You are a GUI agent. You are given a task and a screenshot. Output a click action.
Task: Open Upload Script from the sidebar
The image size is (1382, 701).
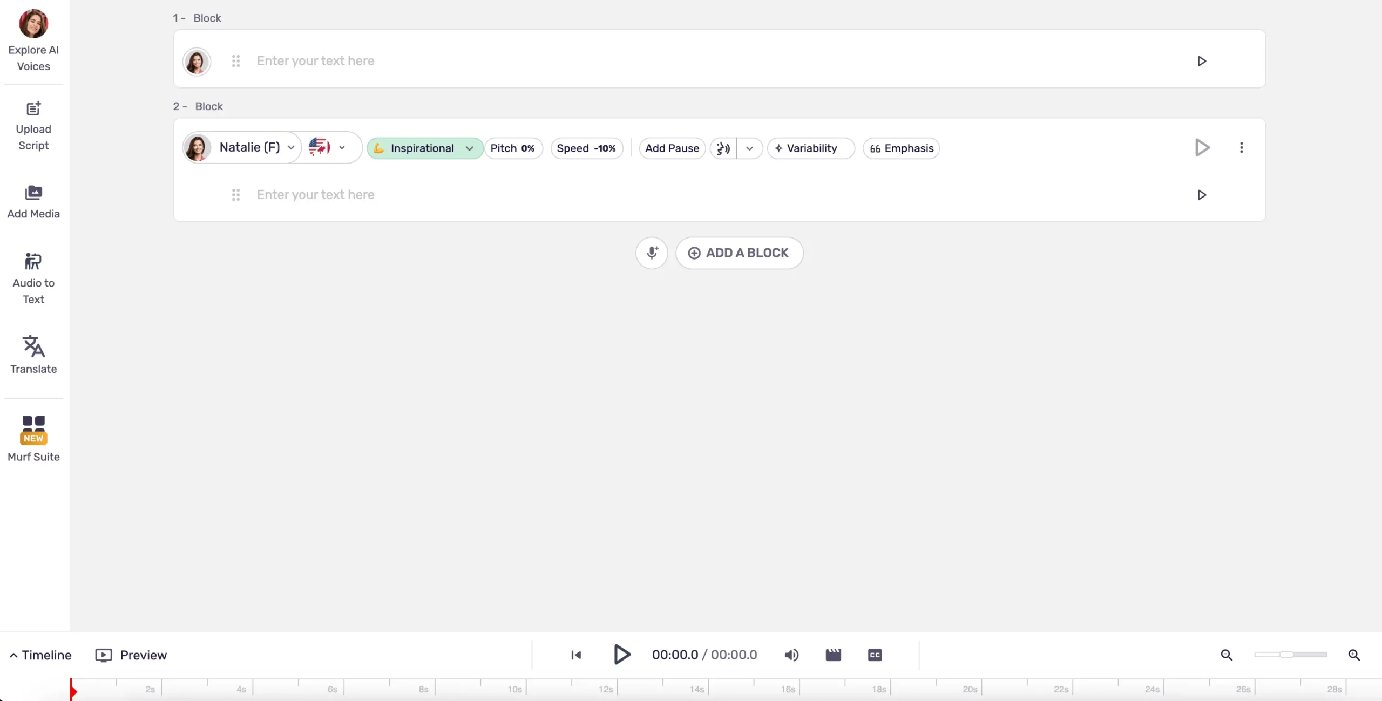click(33, 126)
